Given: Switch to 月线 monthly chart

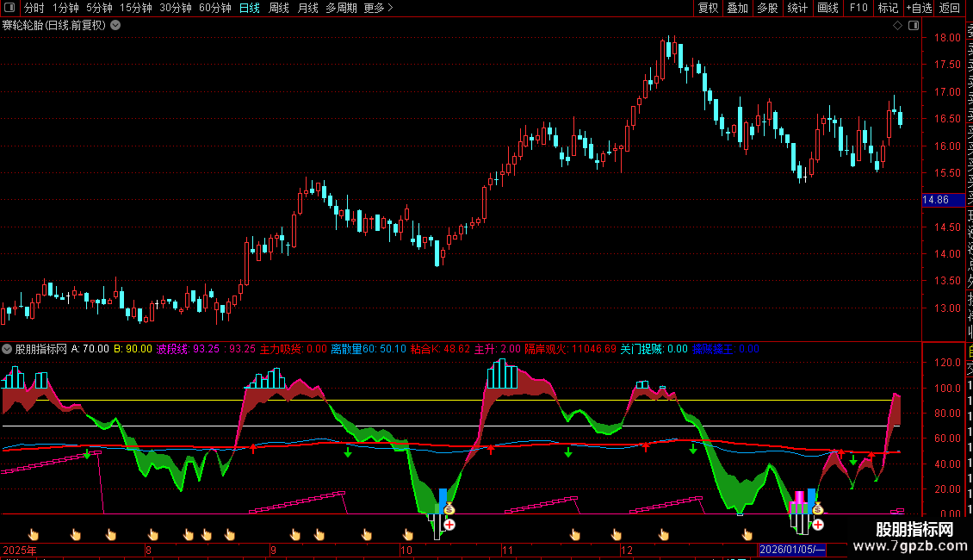Looking at the screenshot, I should [307, 8].
